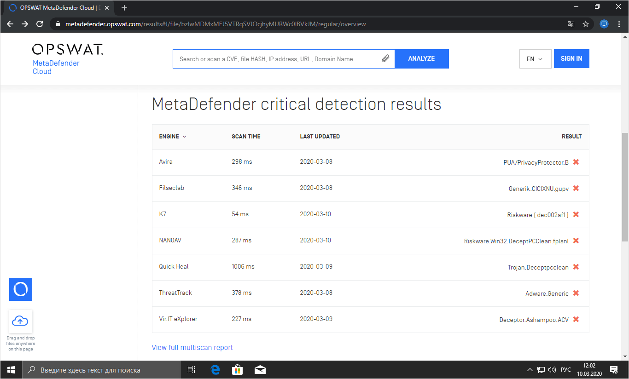
Task: Open the Windows Start menu
Action: tap(11, 370)
